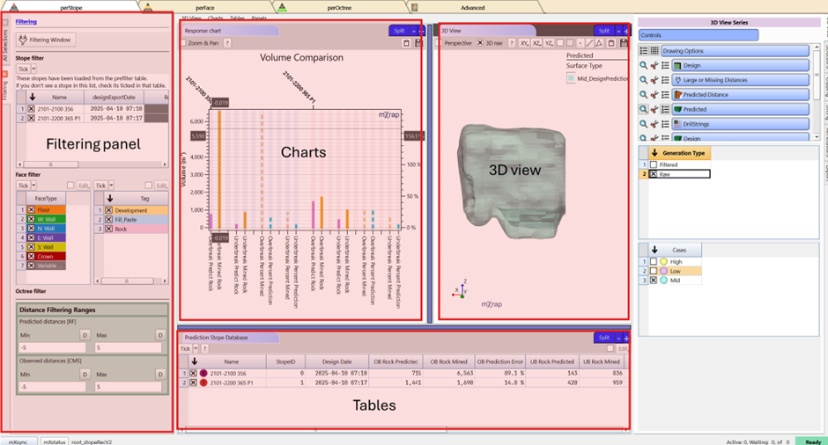This screenshot has width=828, height=445.
Task: Zoom to the Design series magnifier icon
Action: pyautogui.click(x=643, y=65)
